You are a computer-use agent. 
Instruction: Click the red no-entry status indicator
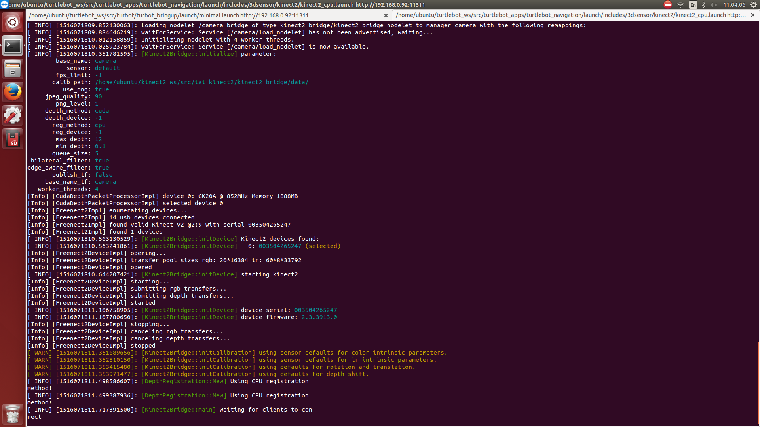[x=668, y=5]
